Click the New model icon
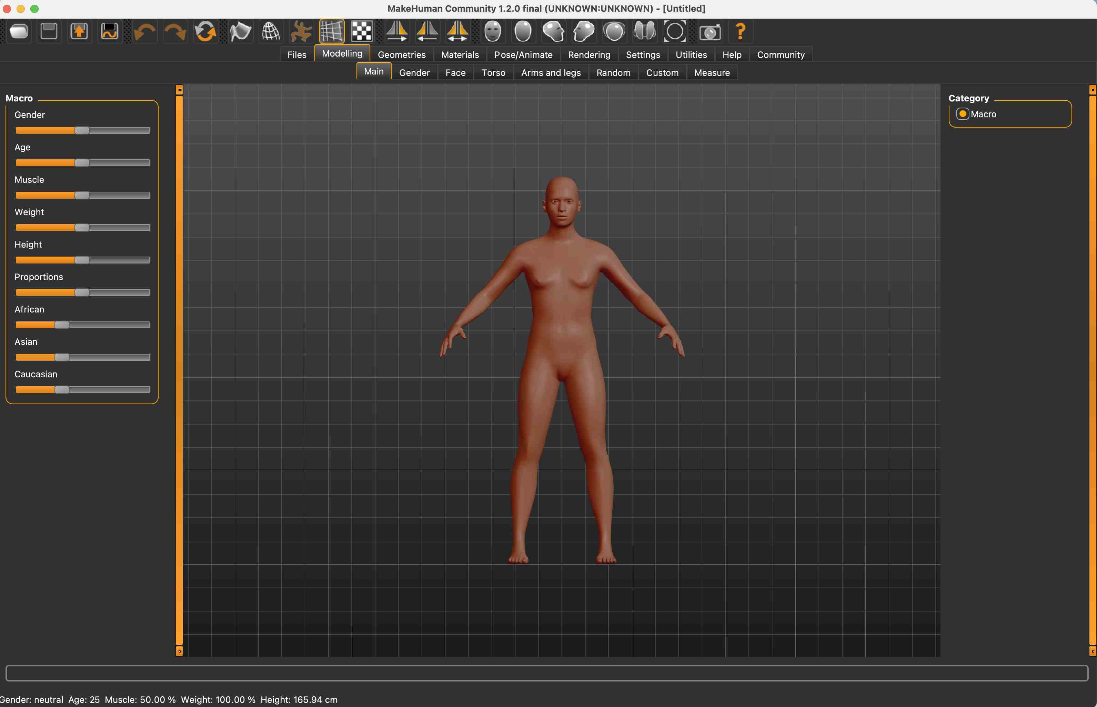 19,32
